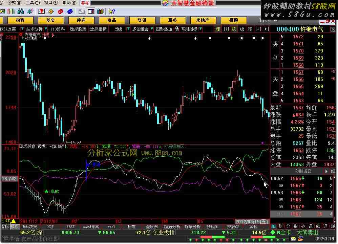Click the 底成 green star marker on the indicator chart
Viewport: 338px width, 244px height.
click(x=46, y=191)
